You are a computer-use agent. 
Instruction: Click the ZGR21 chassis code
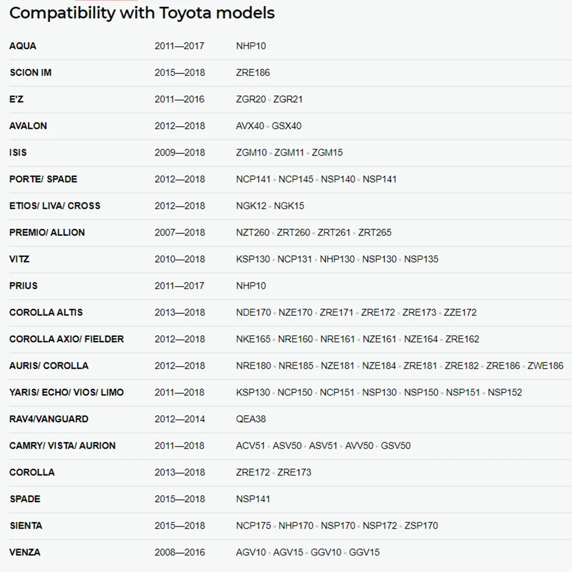pos(288,99)
